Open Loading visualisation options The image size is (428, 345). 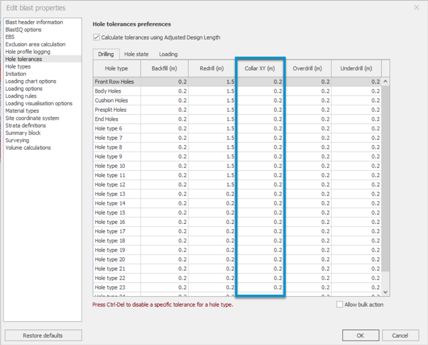point(42,103)
